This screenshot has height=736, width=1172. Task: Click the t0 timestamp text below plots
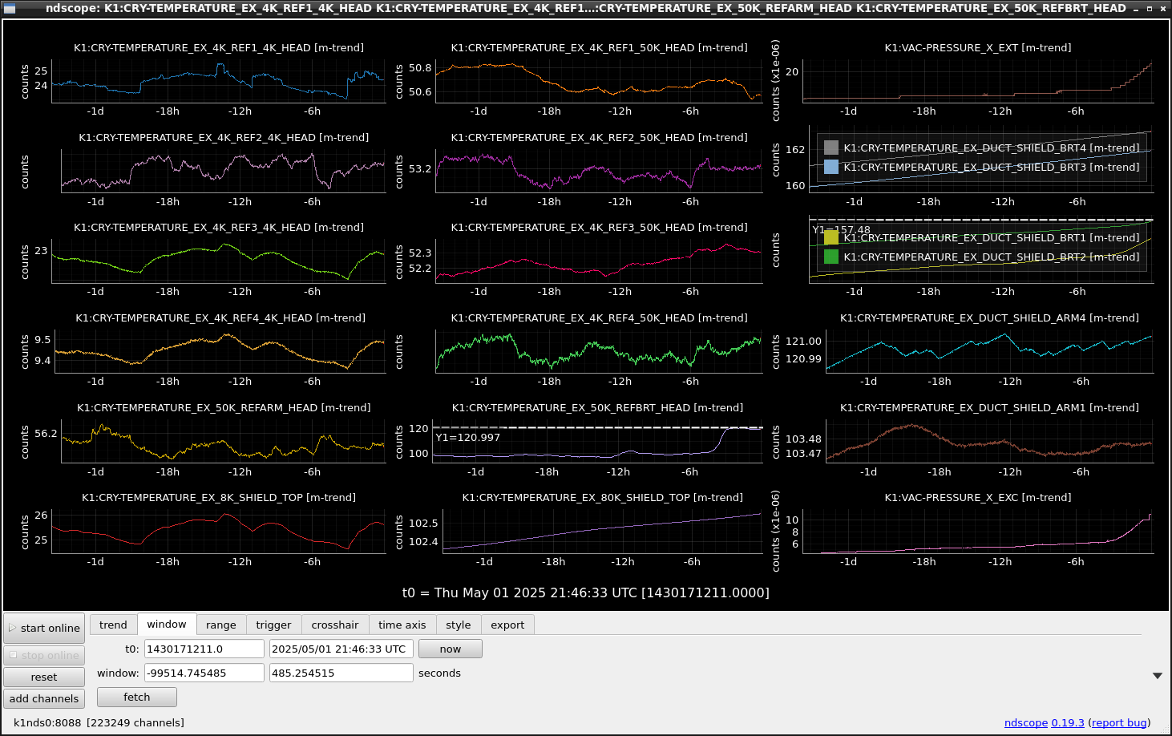coord(586,593)
